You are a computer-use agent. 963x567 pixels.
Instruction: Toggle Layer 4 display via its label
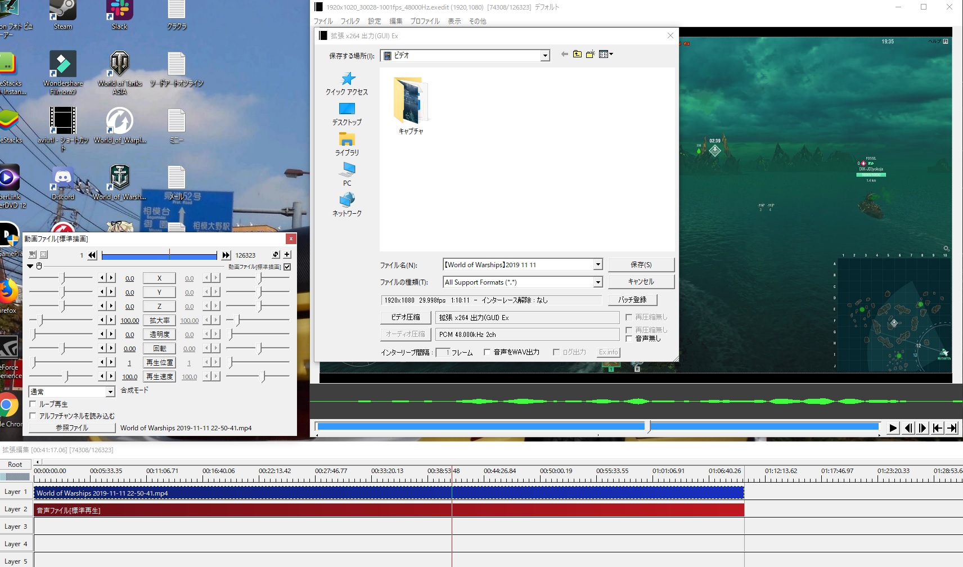[16, 544]
